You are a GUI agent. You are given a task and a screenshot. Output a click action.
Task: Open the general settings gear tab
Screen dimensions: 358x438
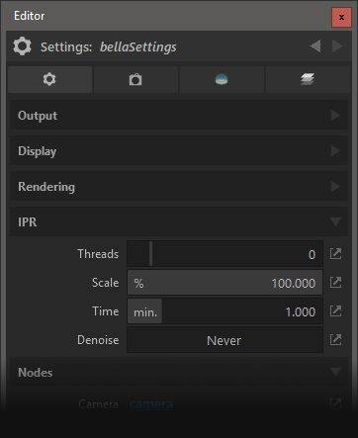[49, 79]
